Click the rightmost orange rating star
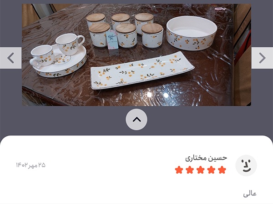This screenshot has height=204, width=273. tap(222, 170)
